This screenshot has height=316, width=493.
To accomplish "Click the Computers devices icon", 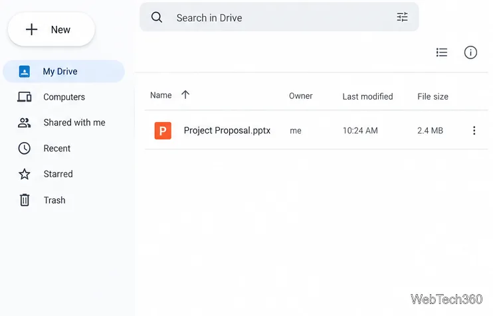I will pos(24,97).
